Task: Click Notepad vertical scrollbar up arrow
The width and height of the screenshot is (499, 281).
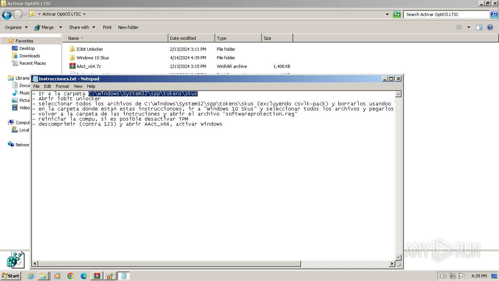Action: (x=398, y=94)
